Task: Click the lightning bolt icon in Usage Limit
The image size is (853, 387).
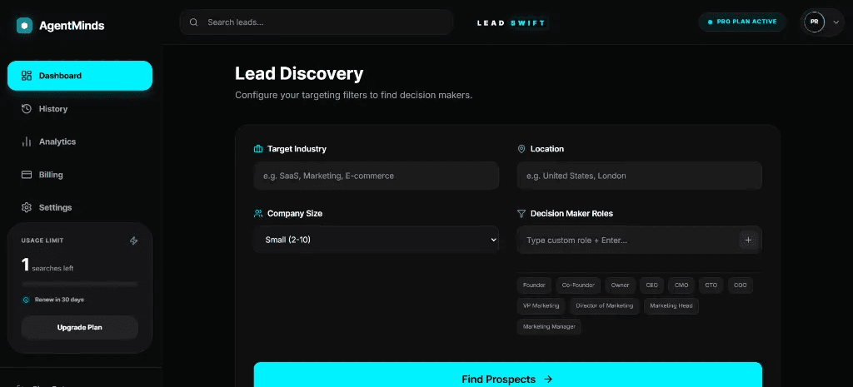Action: pyautogui.click(x=134, y=241)
